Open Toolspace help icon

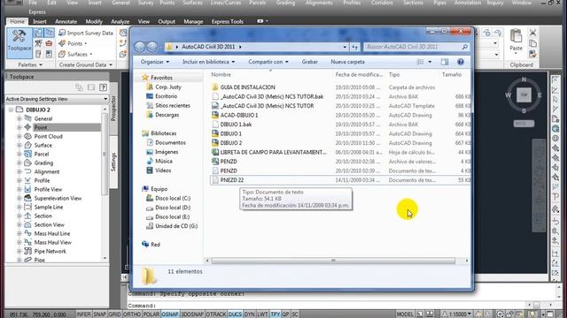point(103,87)
